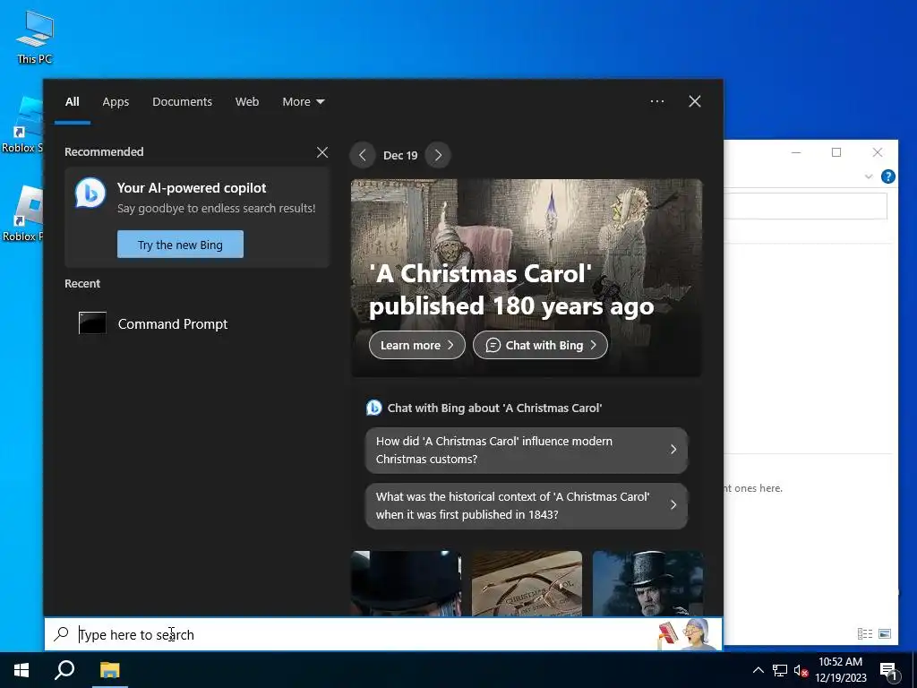This screenshot has height=688, width=917.
Task: Open the top hat thumbnail image
Action: tap(406, 583)
